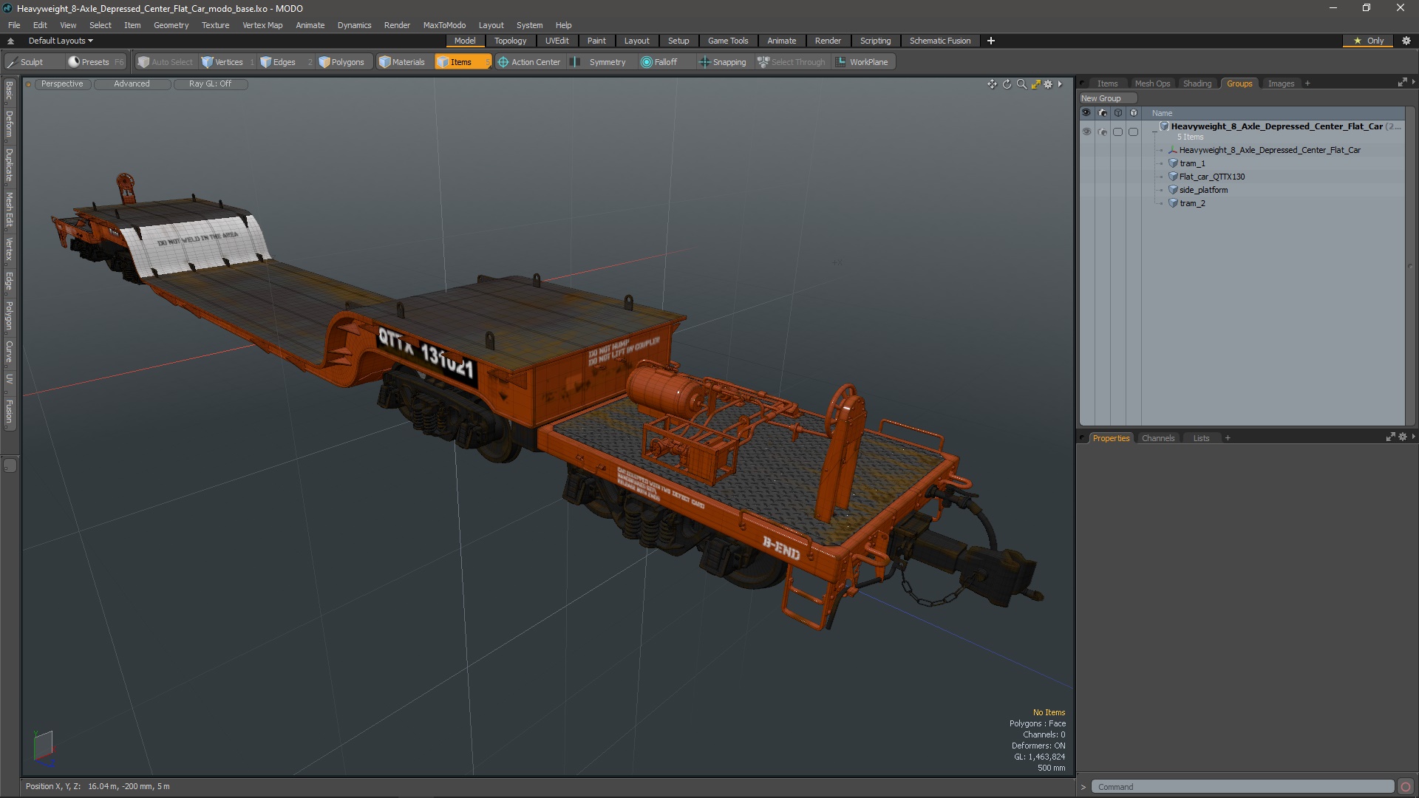The height and width of the screenshot is (798, 1419).
Task: Toggle visibility eye for Heavyweight group
Action: coord(1086,132)
